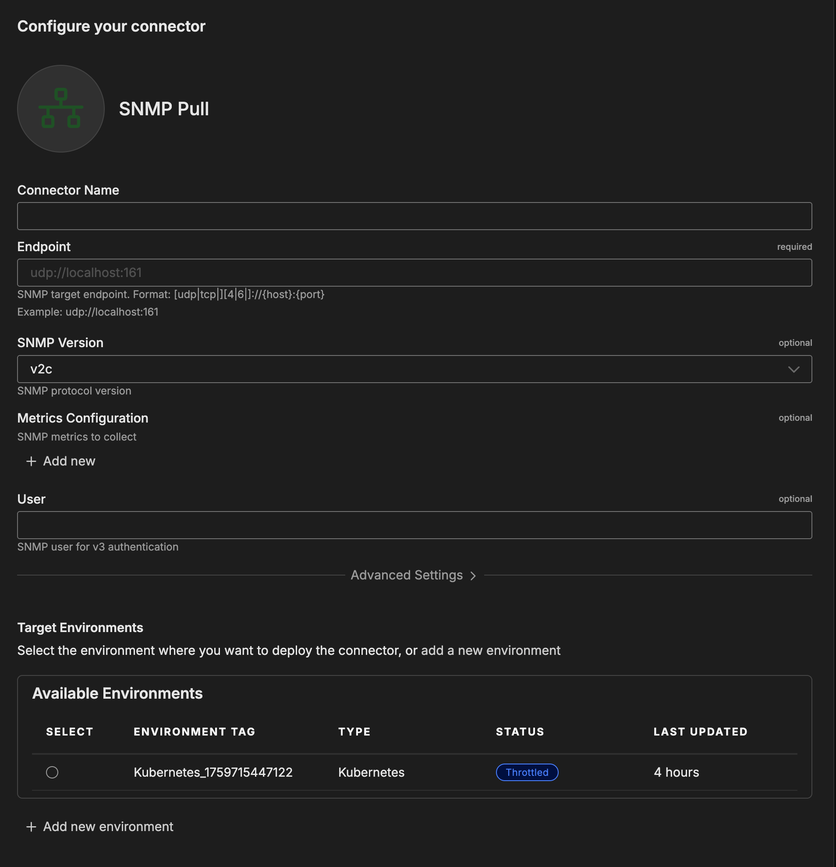The height and width of the screenshot is (867, 836).
Task: Click the TYPE column header
Action: click(354, 732)
